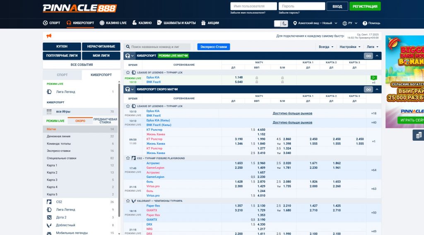This screenshot has width=424, height=235.
Task: Collapse the Киберспорт Скоро Матчи section
Action: 377,89
